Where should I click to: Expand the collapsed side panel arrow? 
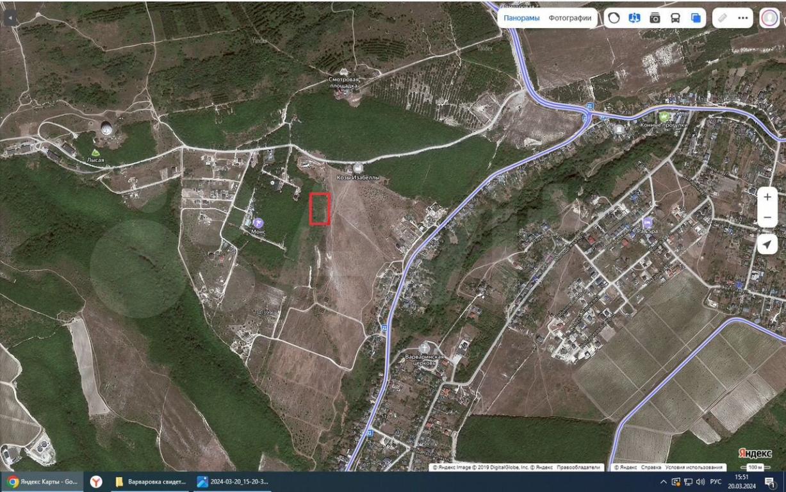pyautogui.click(x=10, y=18)
